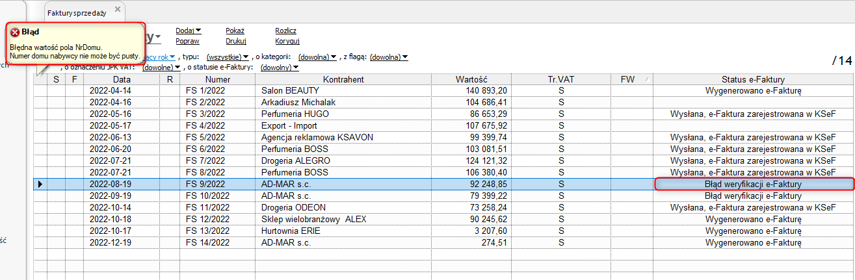Click the Wartość column header

pyautogui.click(x=471, y=80)
